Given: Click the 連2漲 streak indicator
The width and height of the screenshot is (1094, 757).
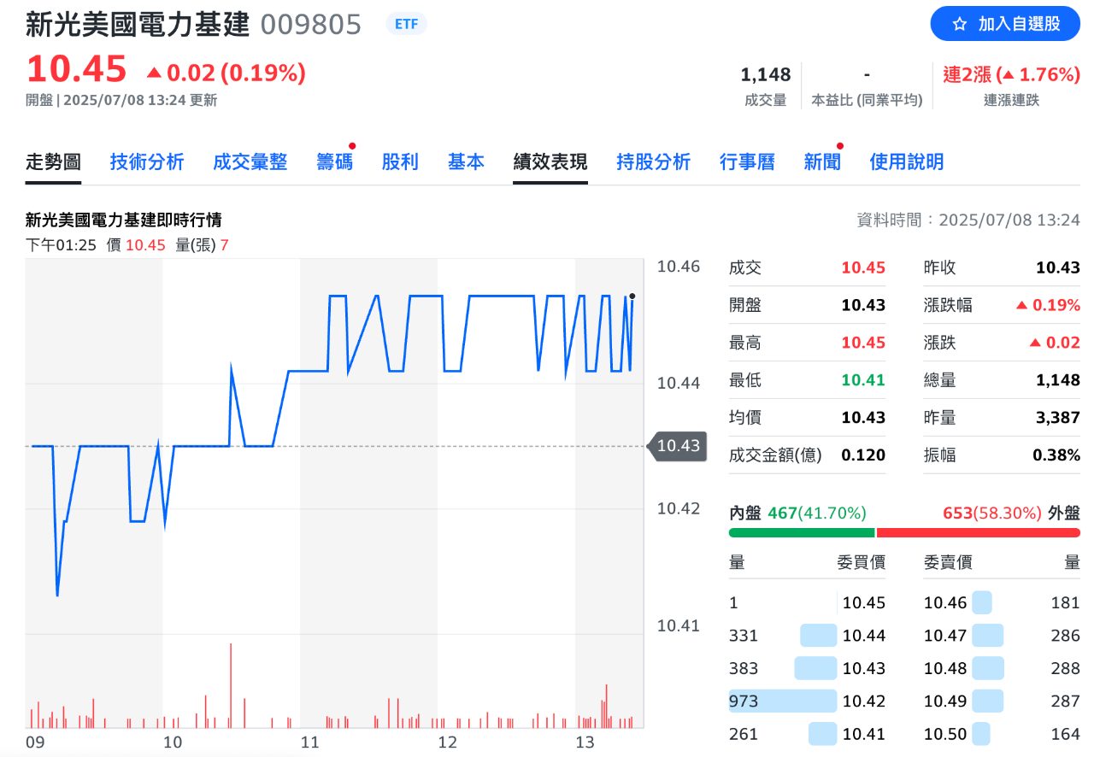Looking at the screenshot, I should 1012,74.
